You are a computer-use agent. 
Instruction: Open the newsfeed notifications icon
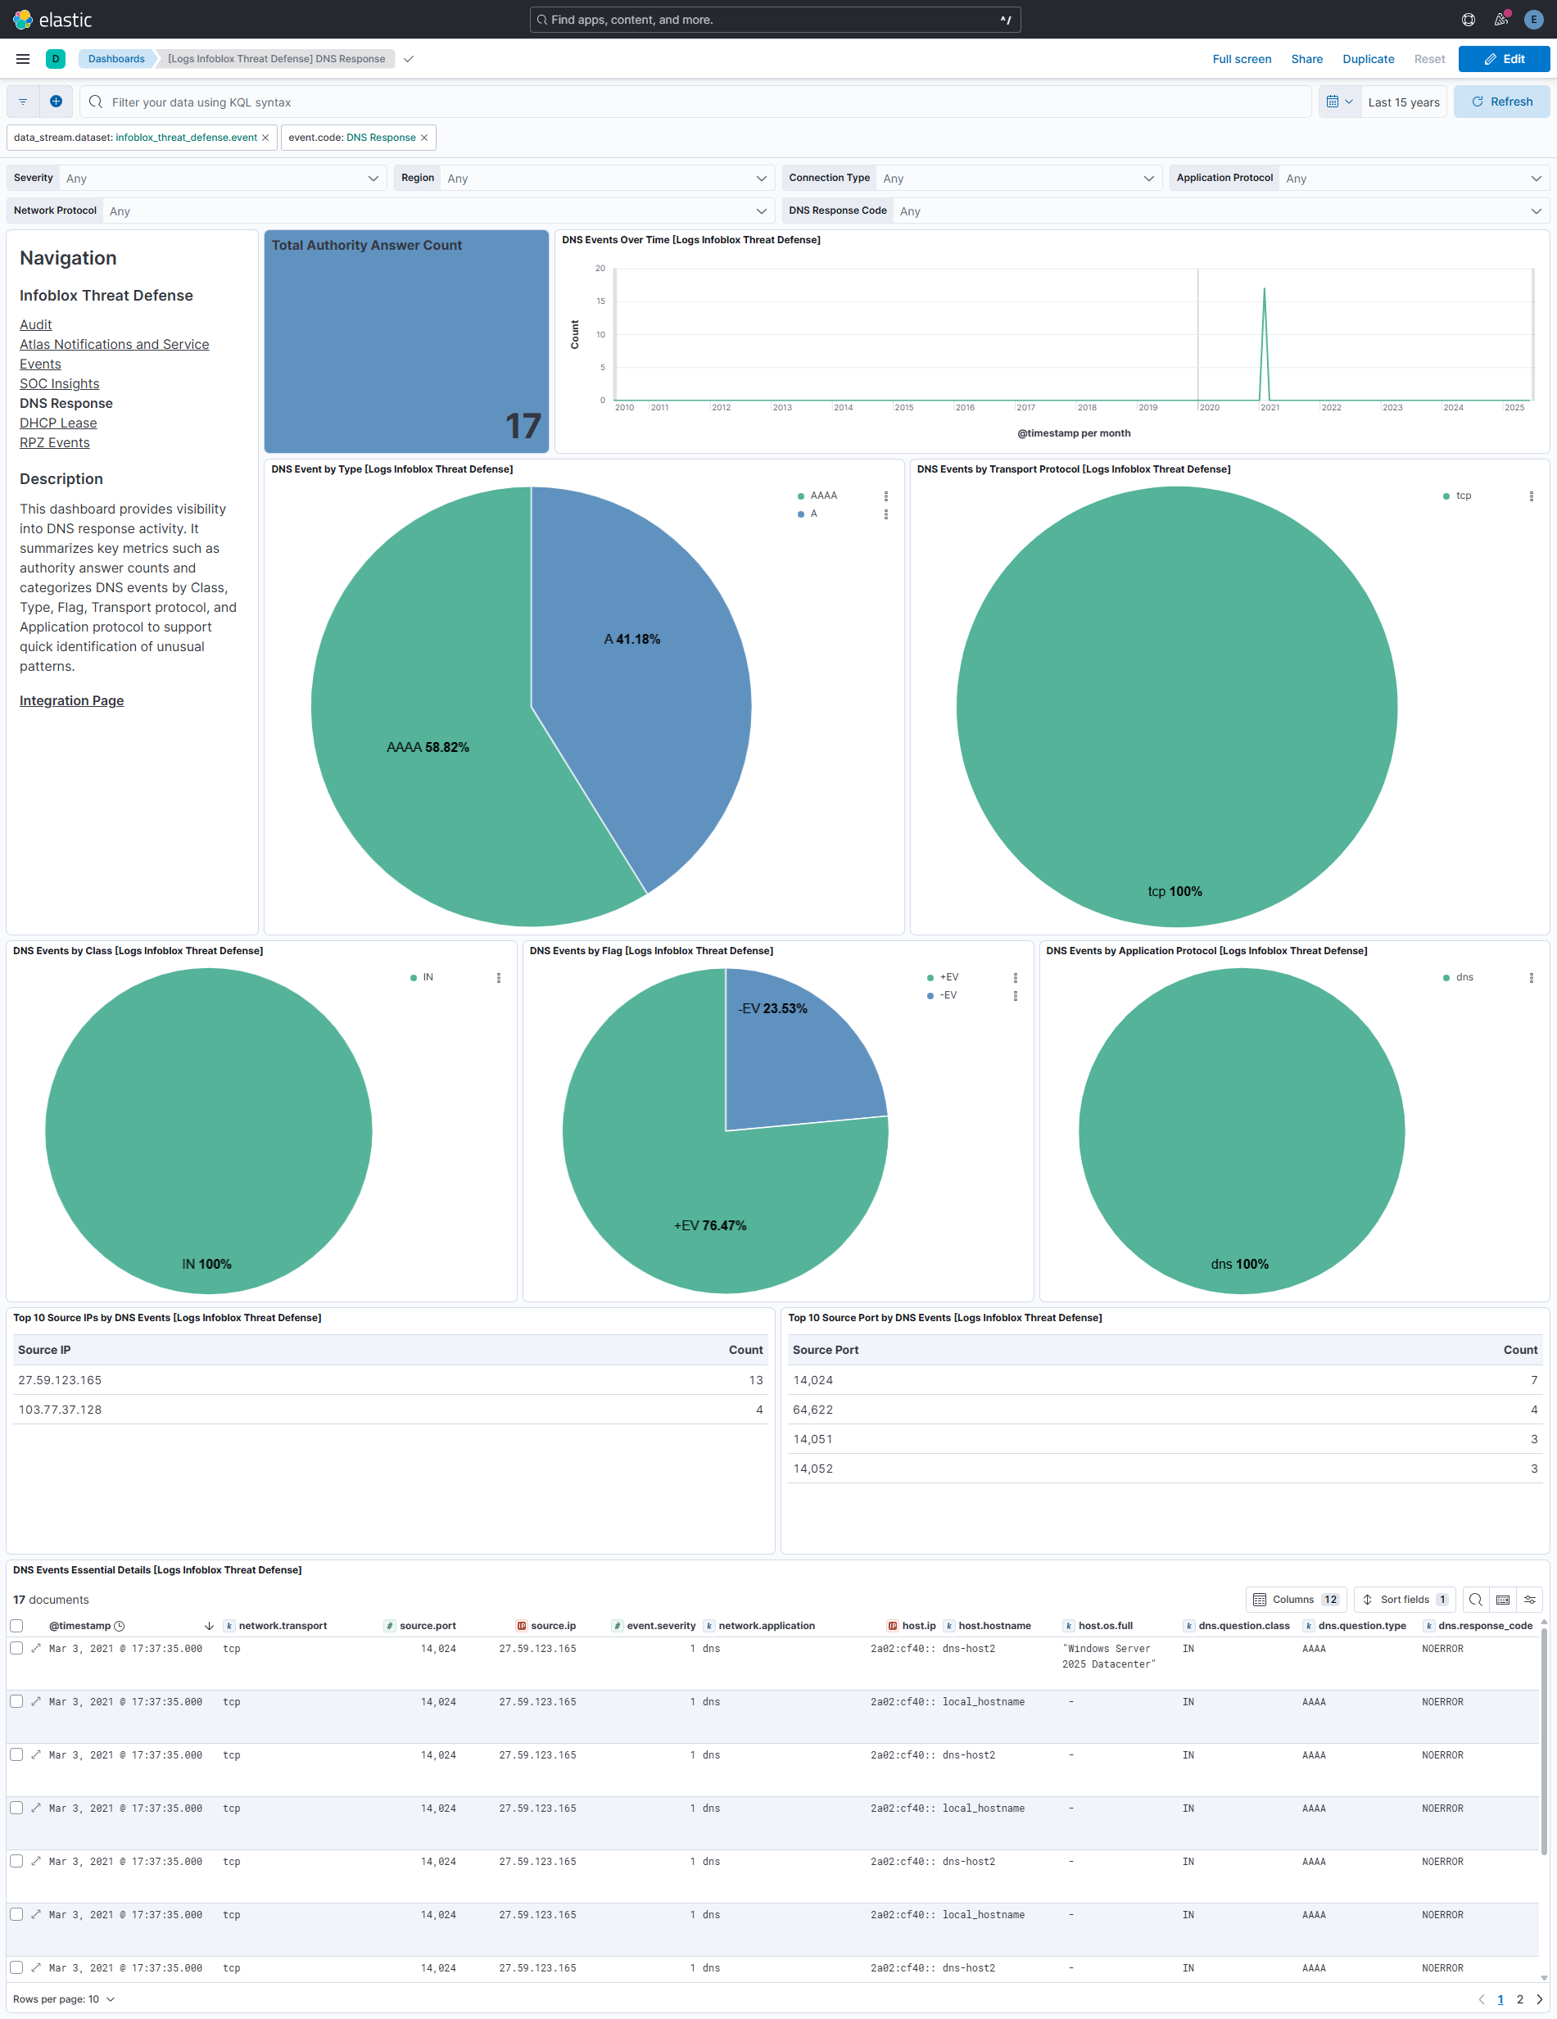tap(1500, 20)
